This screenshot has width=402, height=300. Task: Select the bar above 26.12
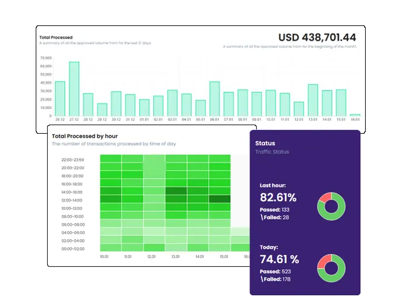pos(60,99)
